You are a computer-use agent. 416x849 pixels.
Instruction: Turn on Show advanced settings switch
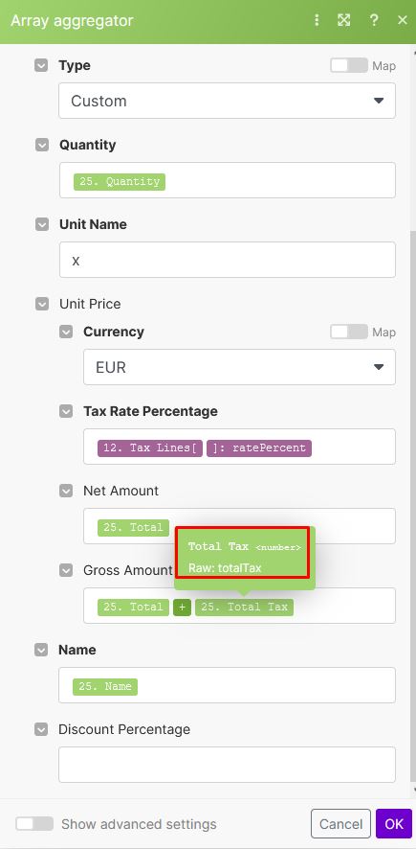pos(34,824)
